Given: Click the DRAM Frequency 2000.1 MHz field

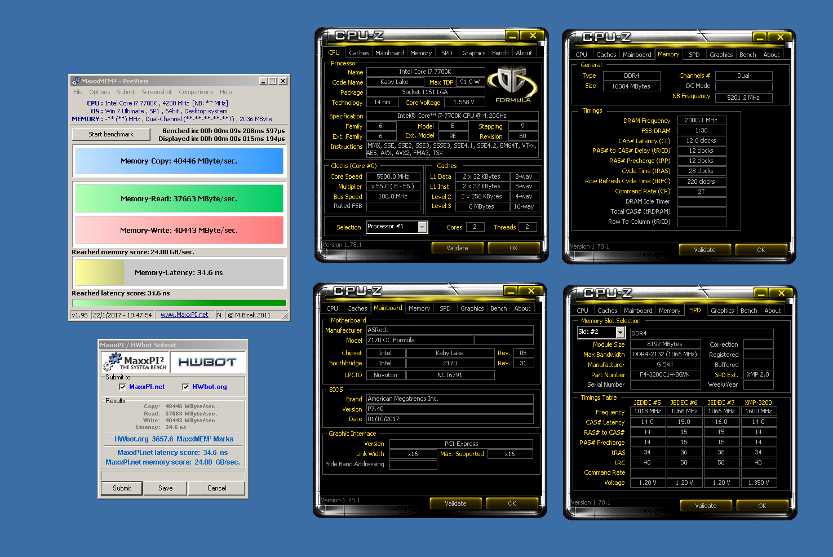Looking at the screenshot, I should [x=701, y=120].
